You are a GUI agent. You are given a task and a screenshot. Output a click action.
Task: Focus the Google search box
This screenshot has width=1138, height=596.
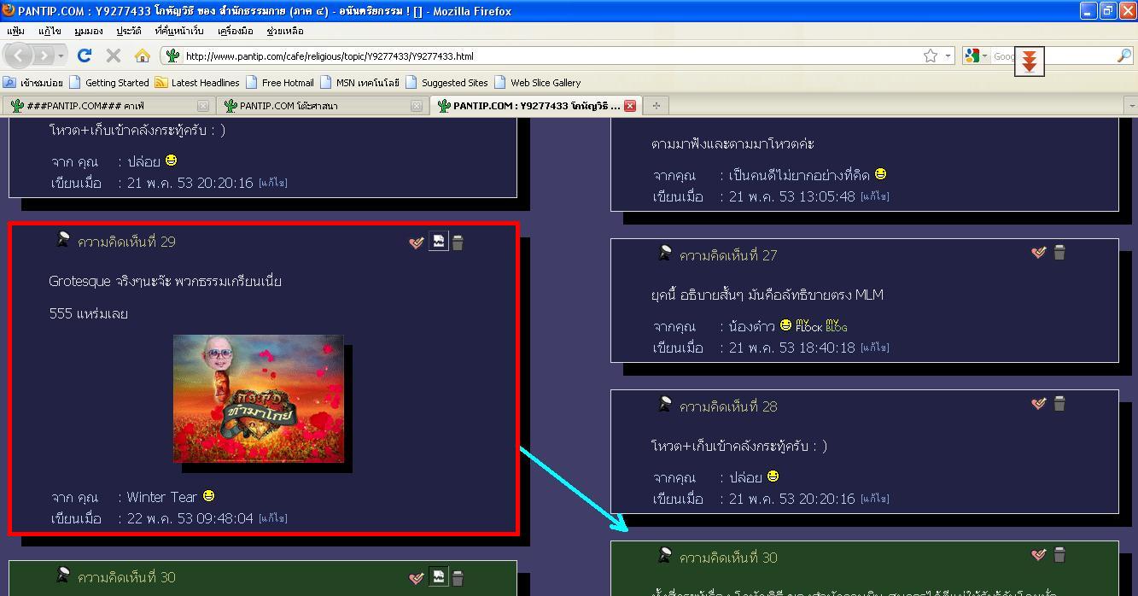coord(1054,56)
